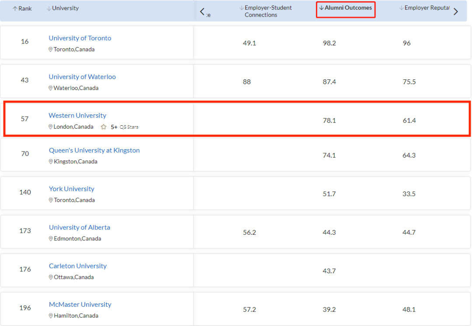Screen dimensions: 472x326
Task: Click the right chevron to scroll columns forward
Action: click(x=456, y=12)
